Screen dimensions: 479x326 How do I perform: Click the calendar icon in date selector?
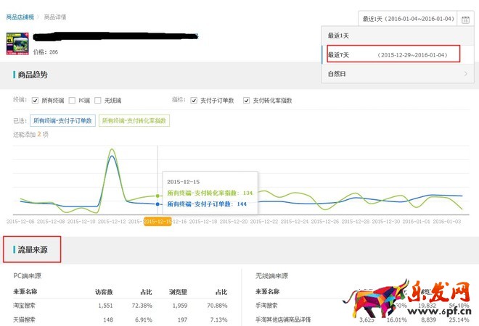[x=465, y=18]
